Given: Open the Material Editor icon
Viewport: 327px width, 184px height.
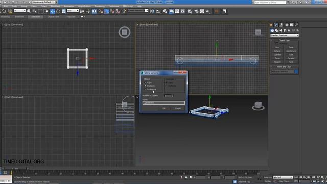Looking at the screenshot, I should coord(190,11).
